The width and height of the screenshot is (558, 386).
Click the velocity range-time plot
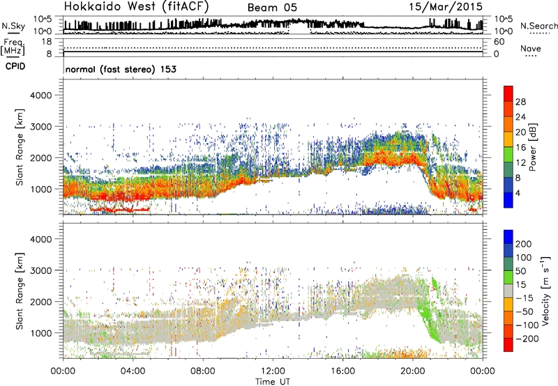tap(273, 291)
